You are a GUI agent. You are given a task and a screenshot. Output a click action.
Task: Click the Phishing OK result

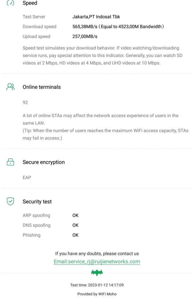tap(75, 235)
